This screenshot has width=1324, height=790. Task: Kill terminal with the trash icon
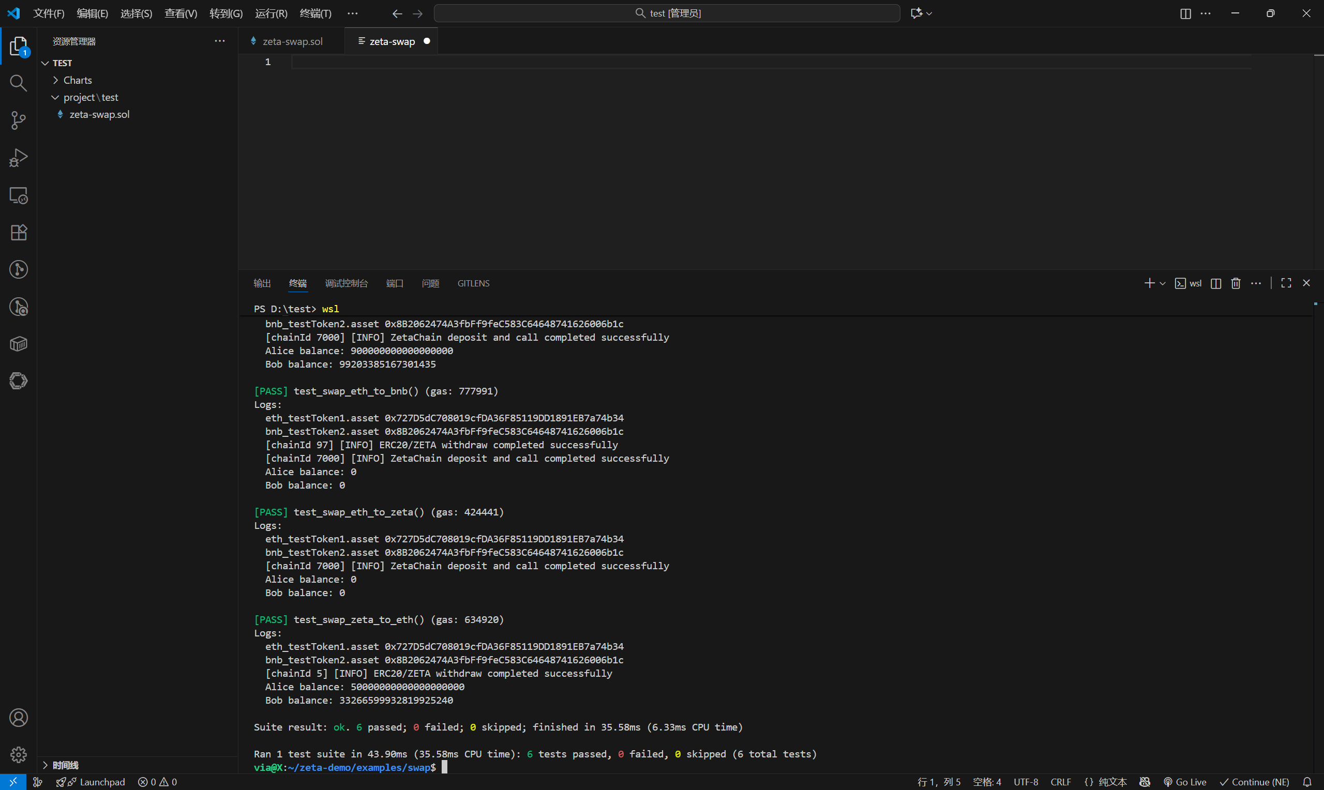(x=1236, y=283)
